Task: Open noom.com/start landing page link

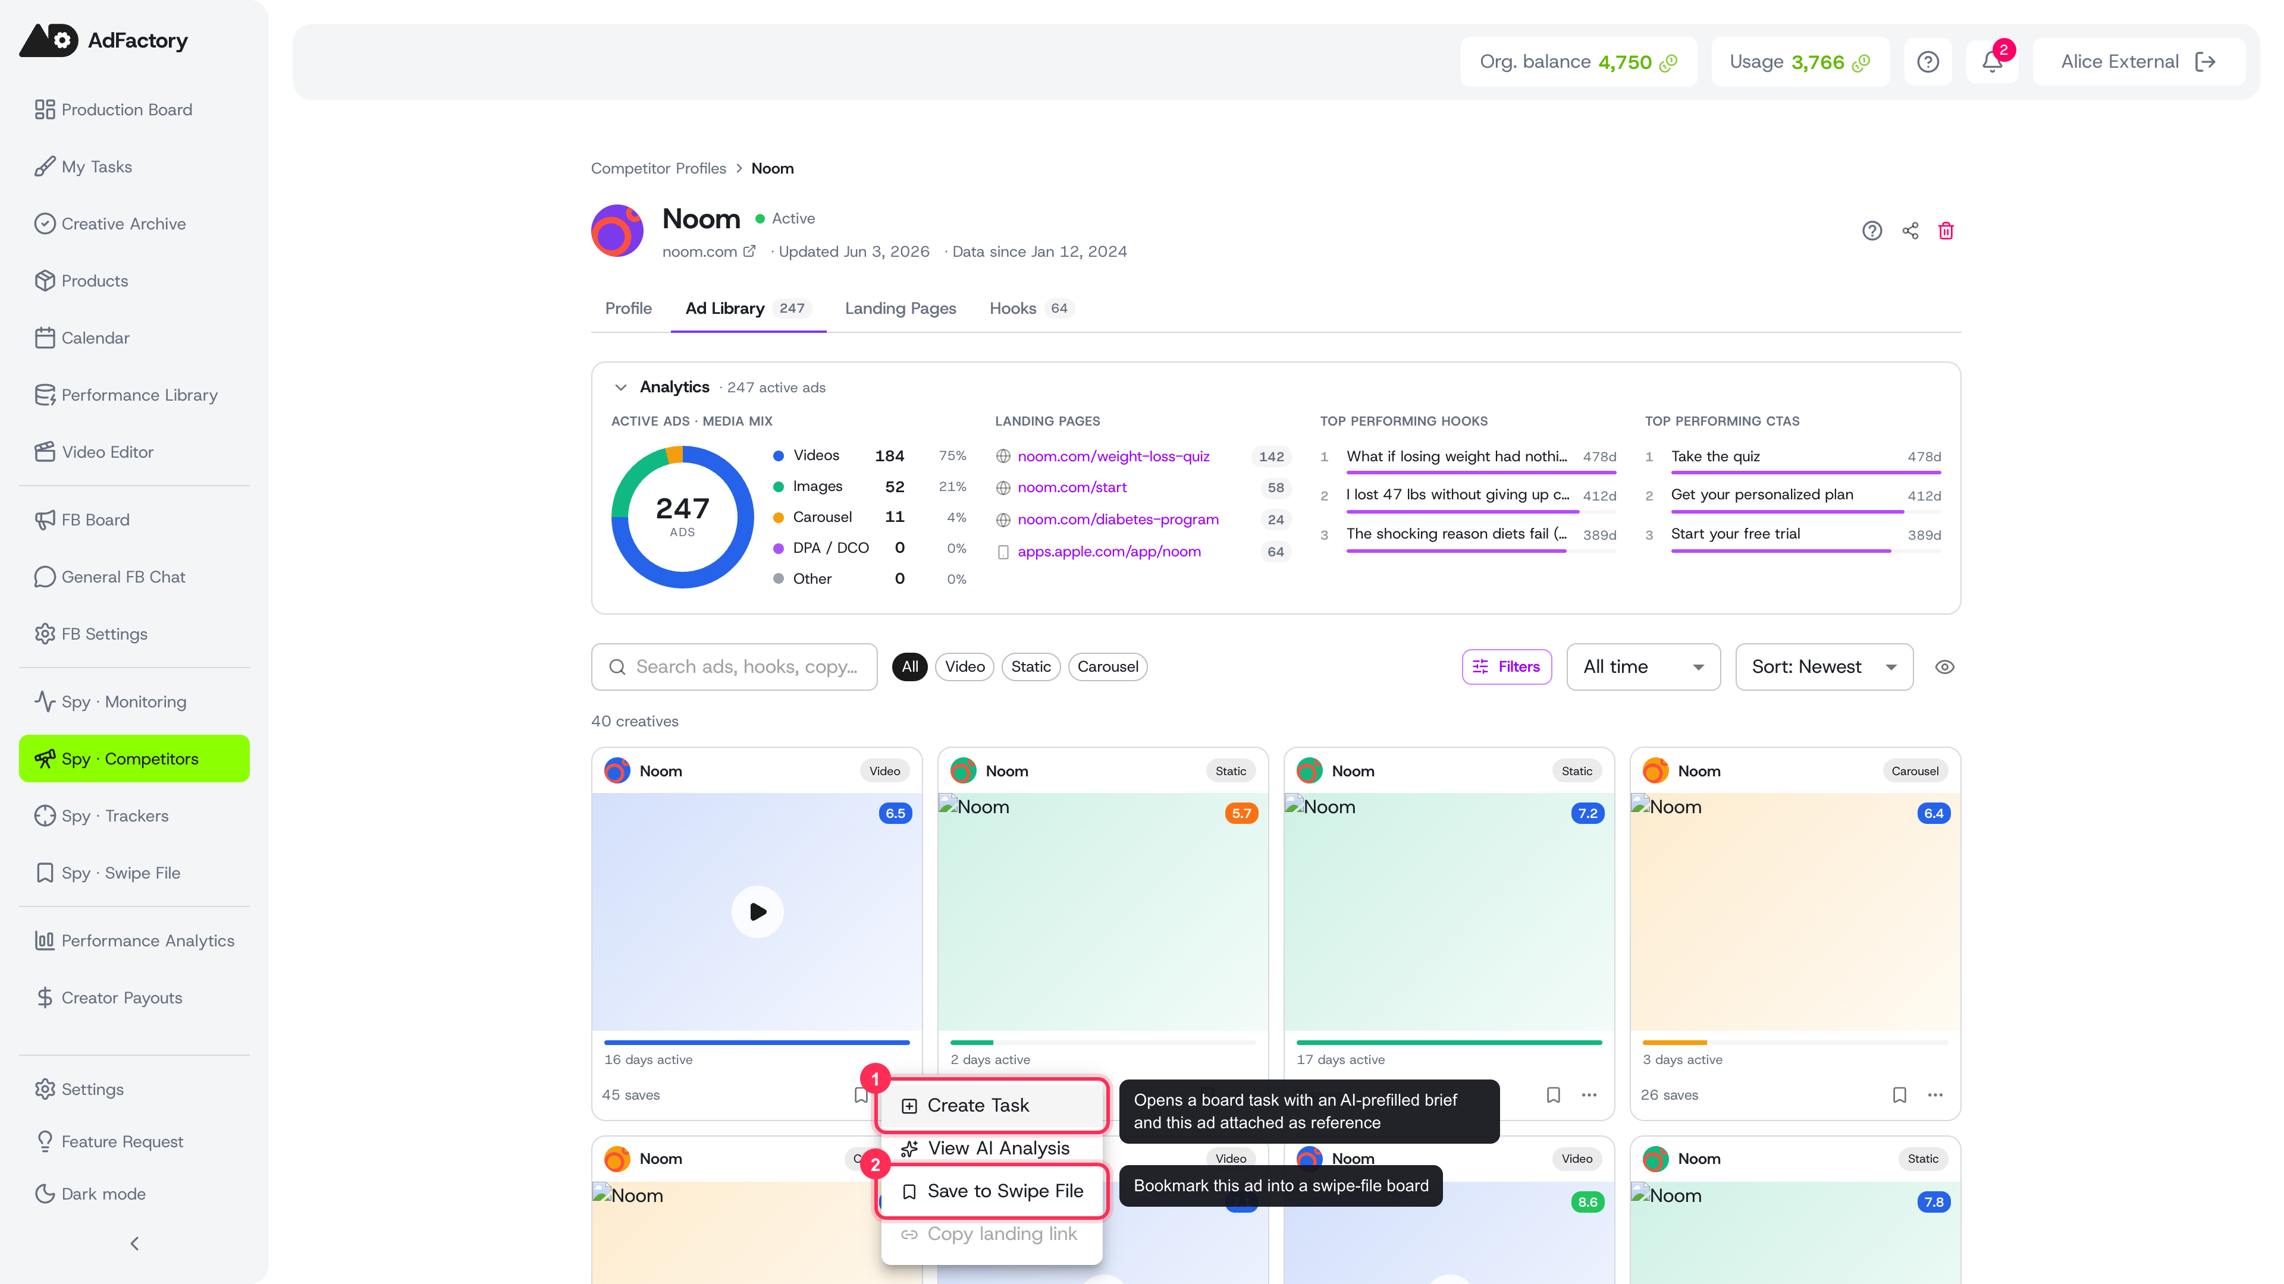Action: 1072,487
